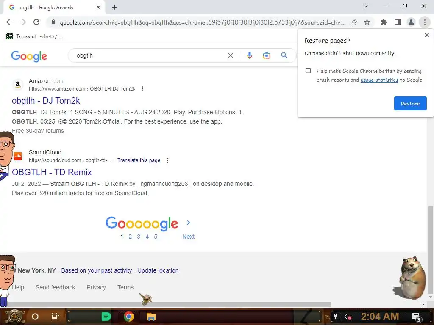Open the Terms footer link
Viewport: 434px width, 325px height.
(125, 287)
